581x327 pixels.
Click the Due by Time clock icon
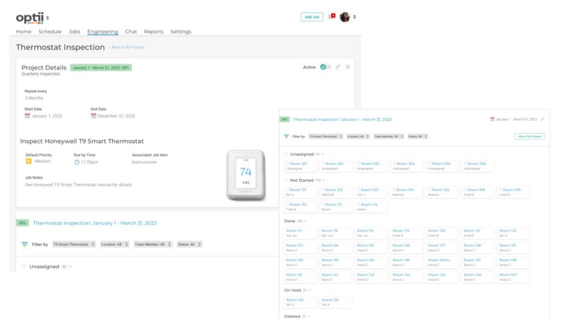tap(77, 162)
